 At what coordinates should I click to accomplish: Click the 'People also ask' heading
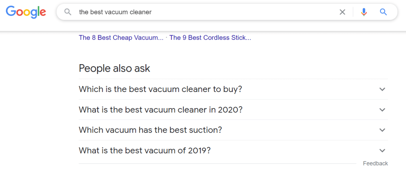[114, 68]
